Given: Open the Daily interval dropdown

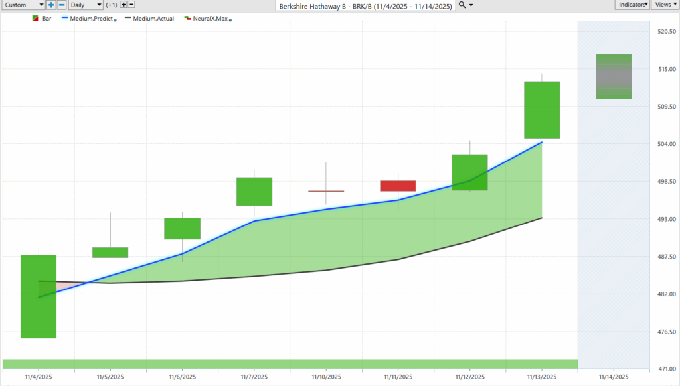Looking at the screenshot, I should pos(86,5).
